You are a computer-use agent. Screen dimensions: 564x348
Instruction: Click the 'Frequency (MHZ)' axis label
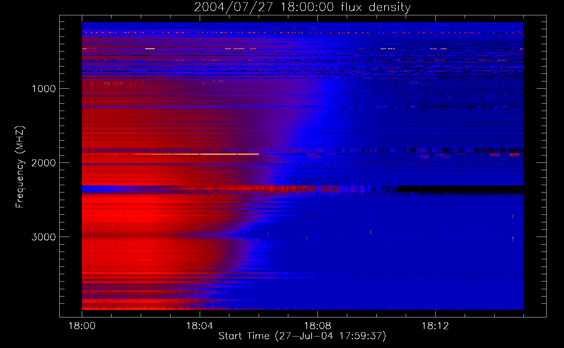tap(20, 167)
